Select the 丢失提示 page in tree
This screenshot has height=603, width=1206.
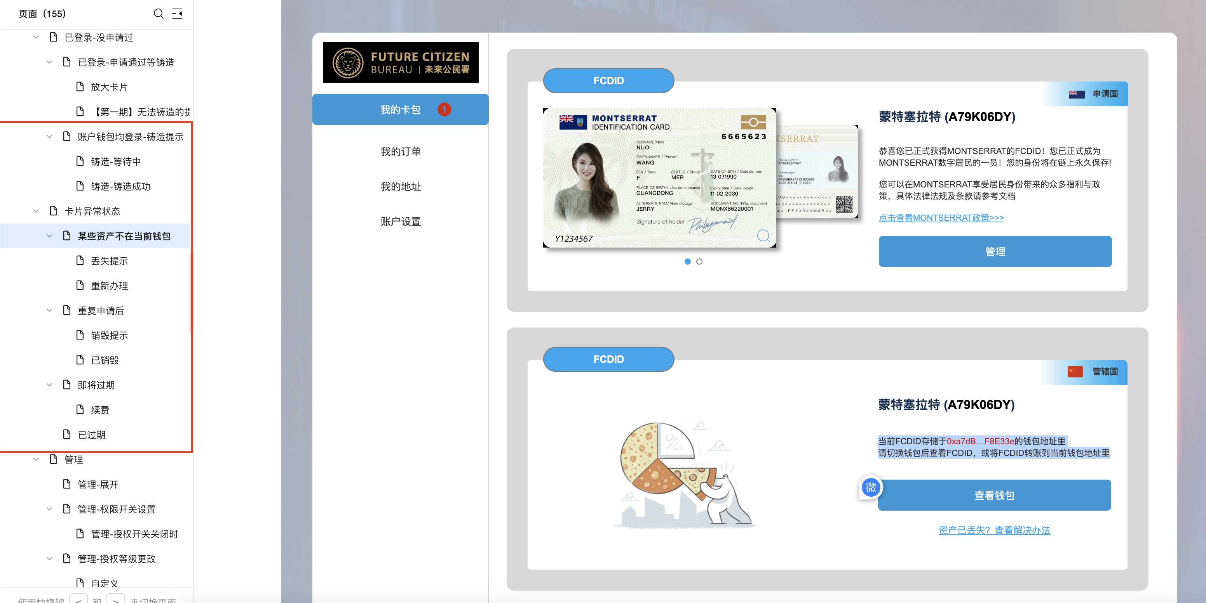(x=109, y=261)
